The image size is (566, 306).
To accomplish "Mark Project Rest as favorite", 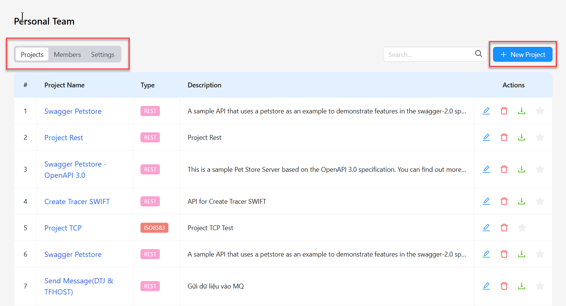I will pos(540,137).
